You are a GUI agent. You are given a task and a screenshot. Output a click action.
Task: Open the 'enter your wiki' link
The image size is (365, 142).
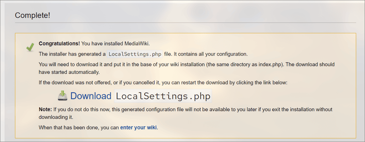pyautogui.click(x=139, y=128)
